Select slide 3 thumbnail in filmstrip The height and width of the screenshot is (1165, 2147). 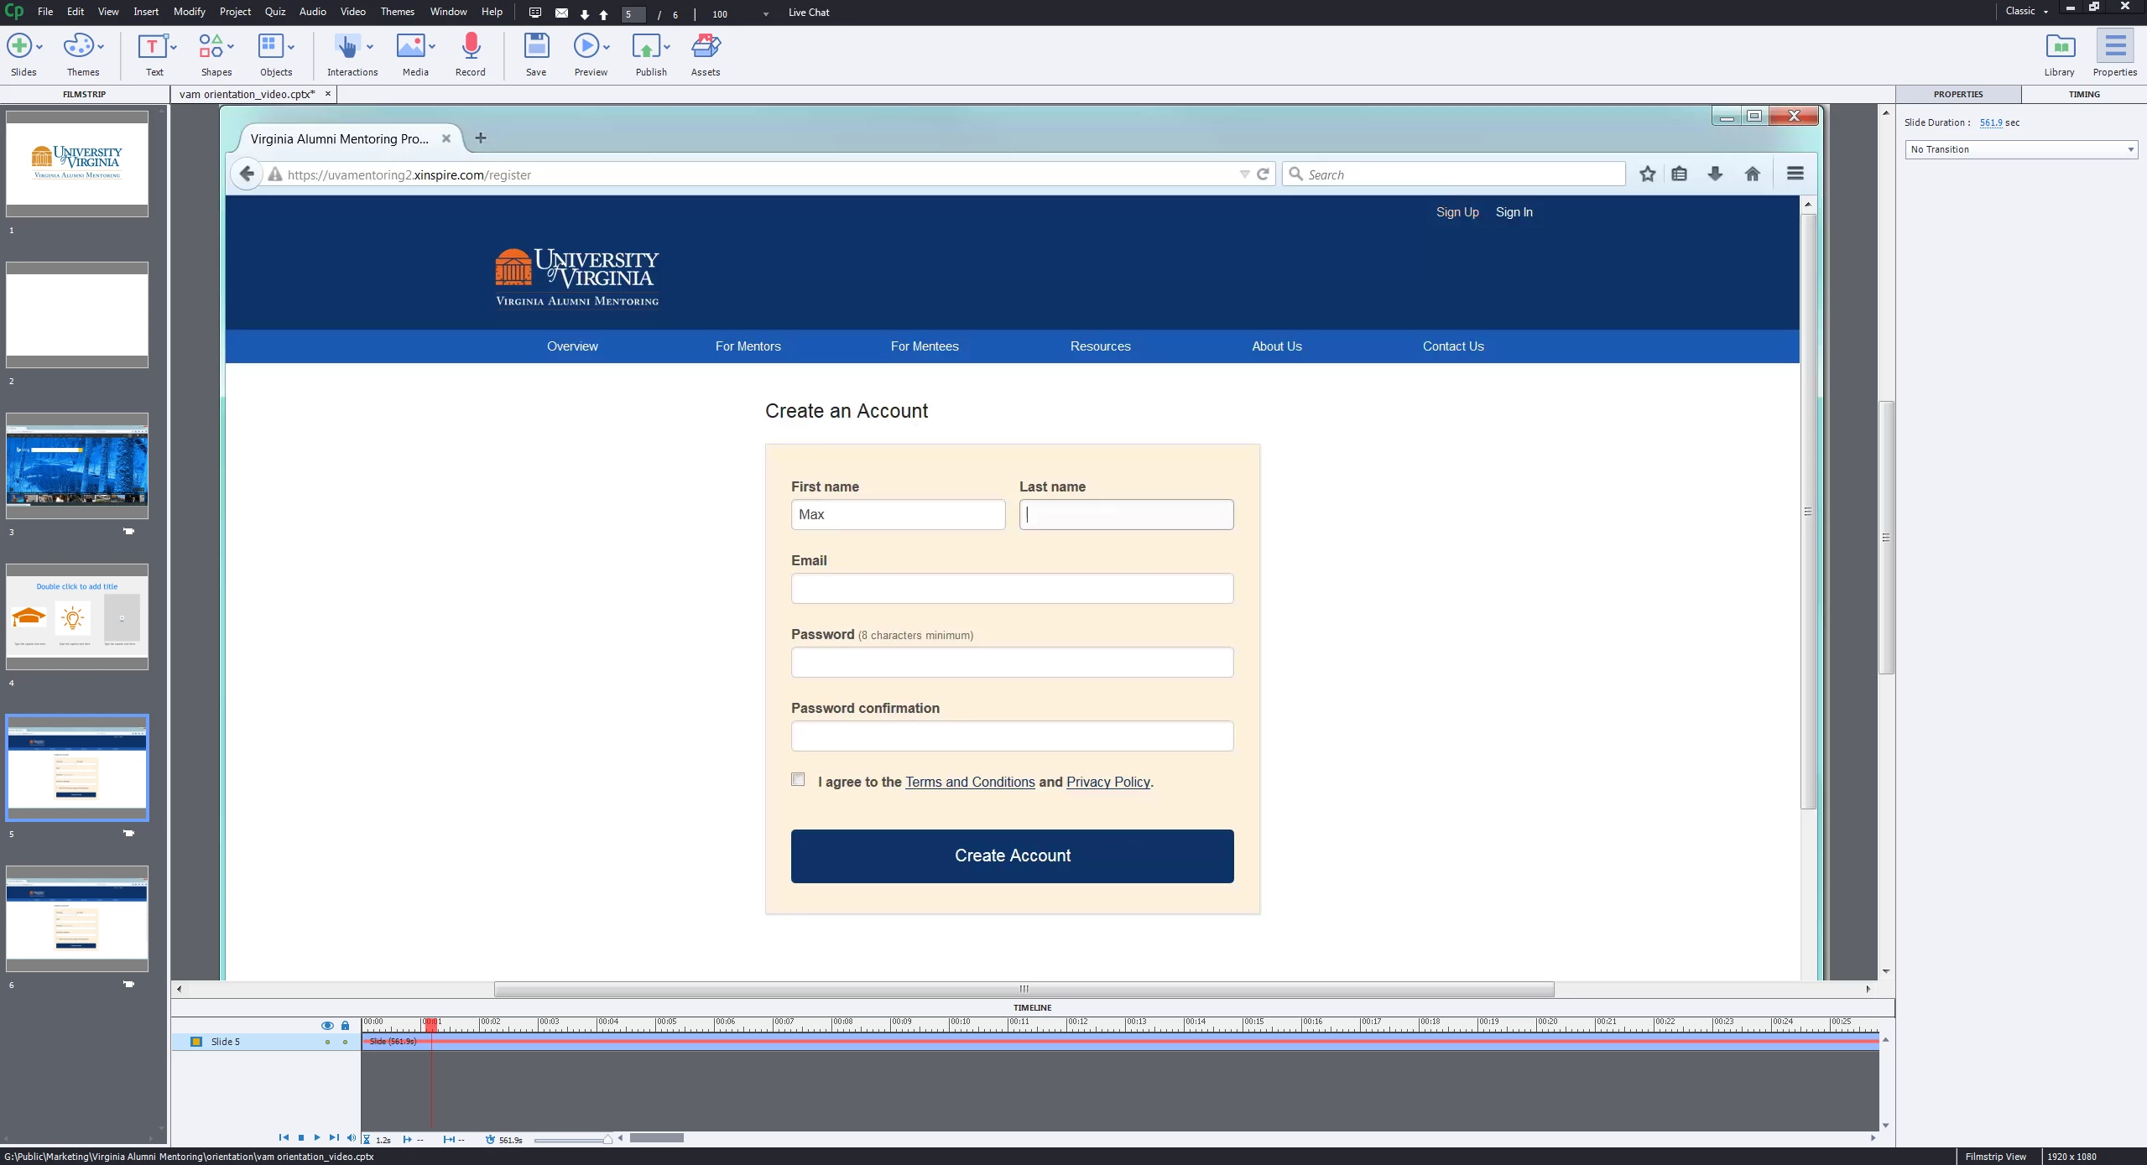77,465
